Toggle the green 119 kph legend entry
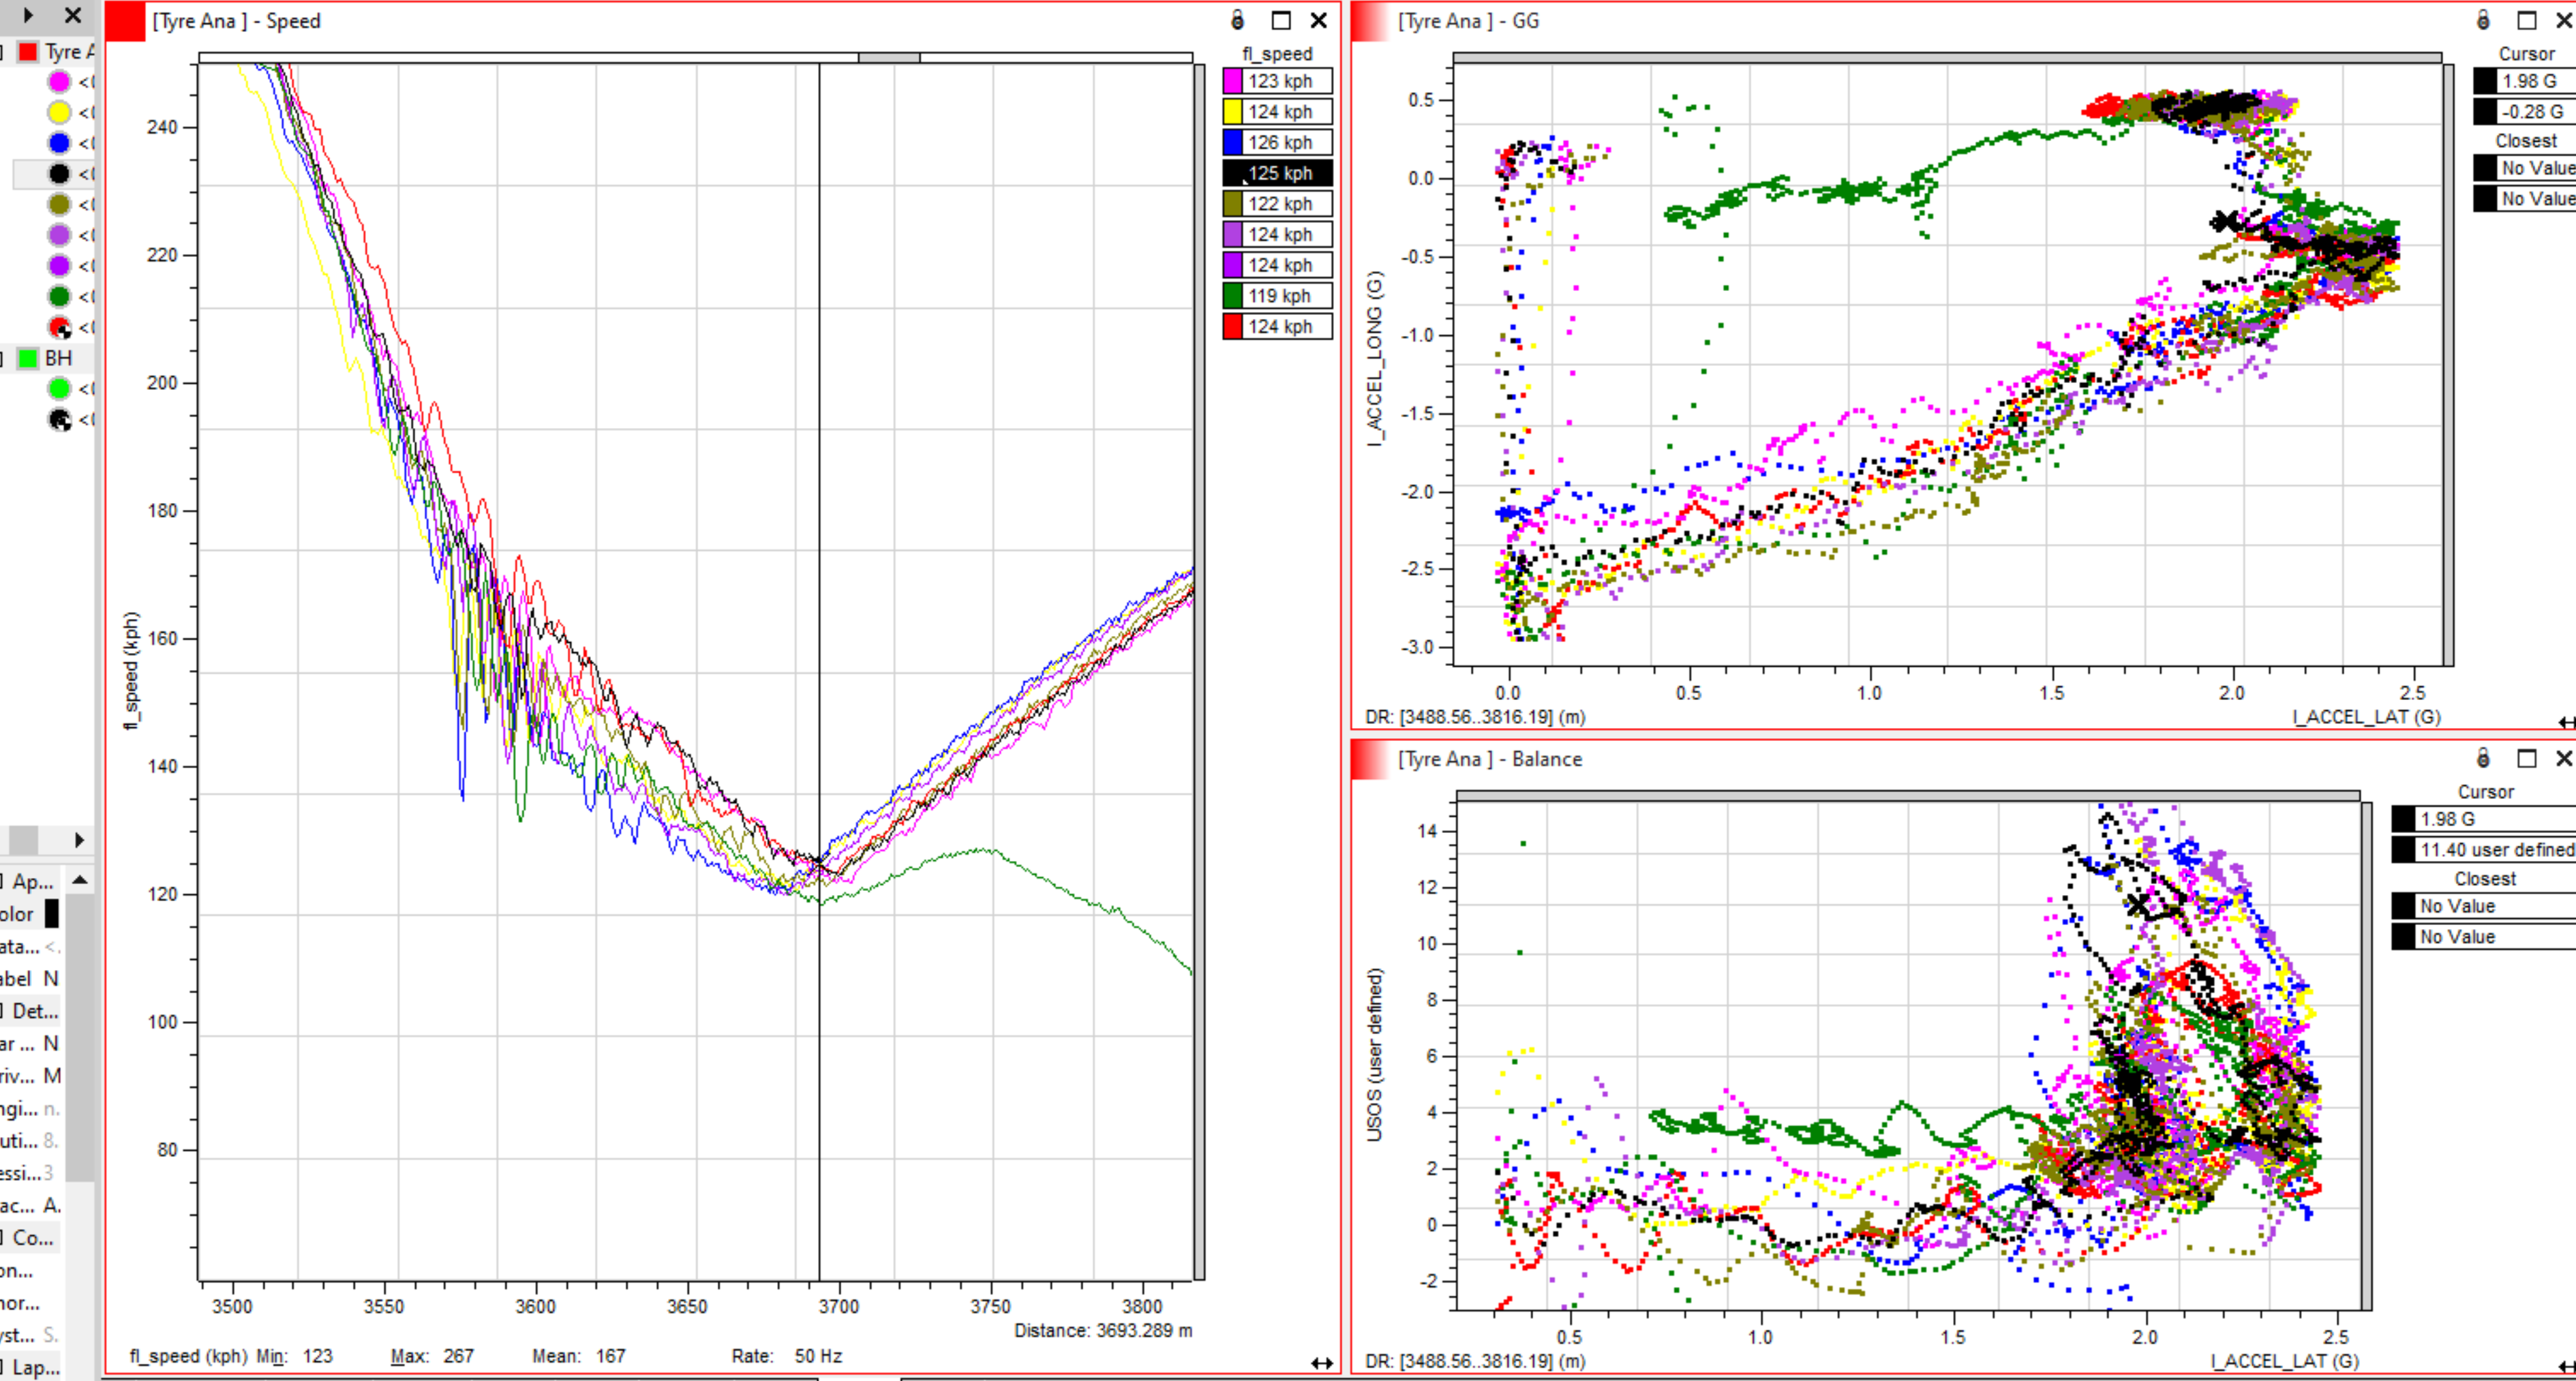 point(1278,296)
